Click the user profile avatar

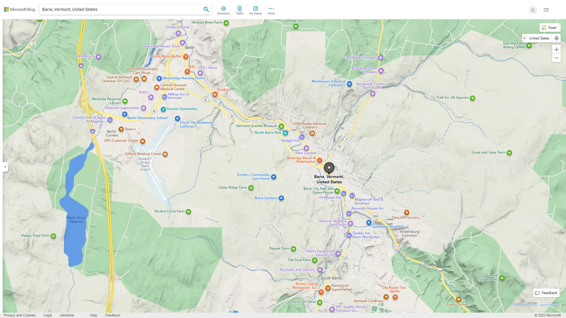(533, 10)
